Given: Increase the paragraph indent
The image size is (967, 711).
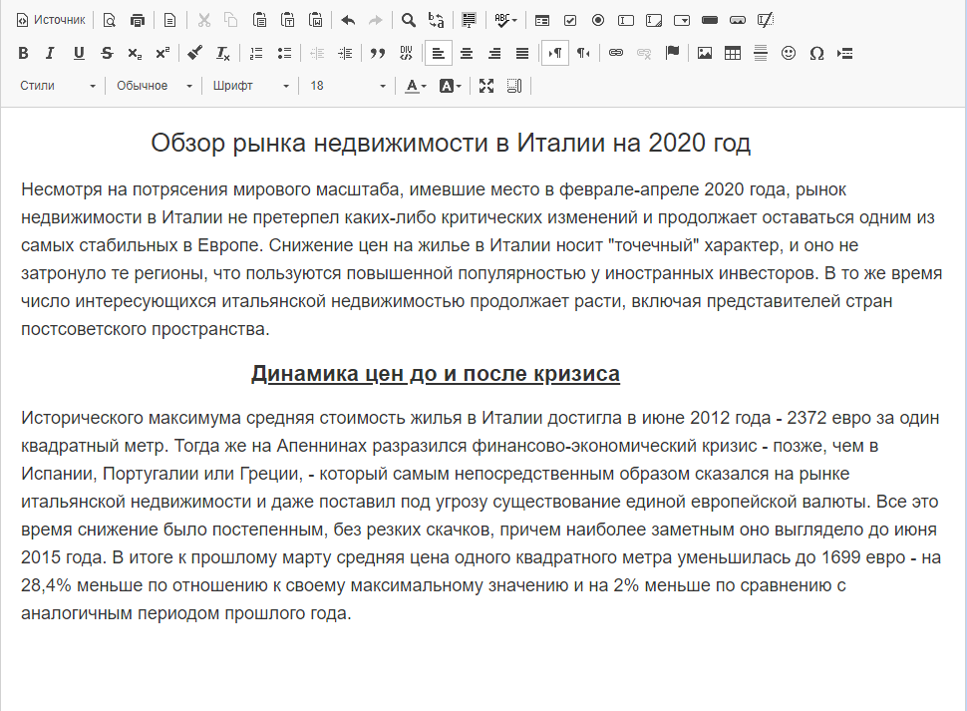Looking at the screenshot, I should (x=345, y=53).
